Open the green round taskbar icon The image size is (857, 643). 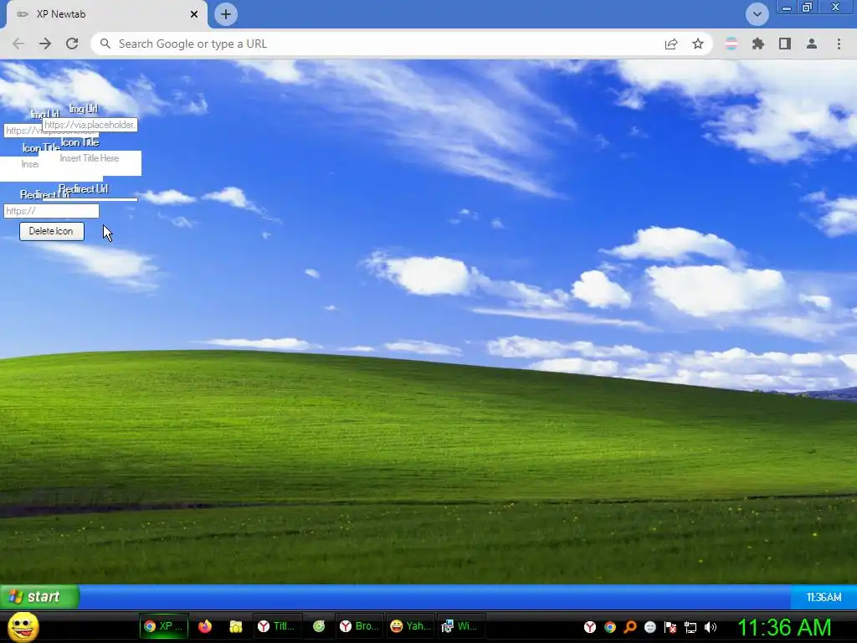pos(319,626)
